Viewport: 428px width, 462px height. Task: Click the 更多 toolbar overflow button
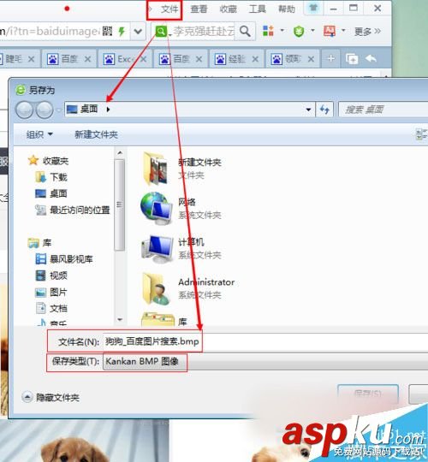(367, 32)
